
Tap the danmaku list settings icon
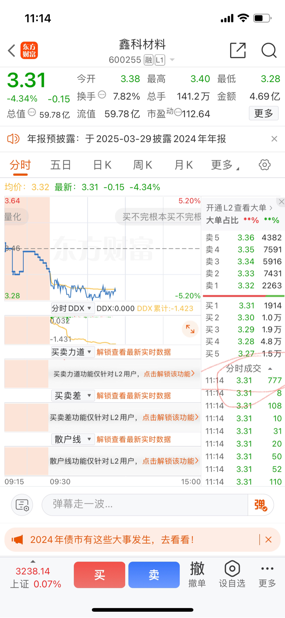click(22, 505)
